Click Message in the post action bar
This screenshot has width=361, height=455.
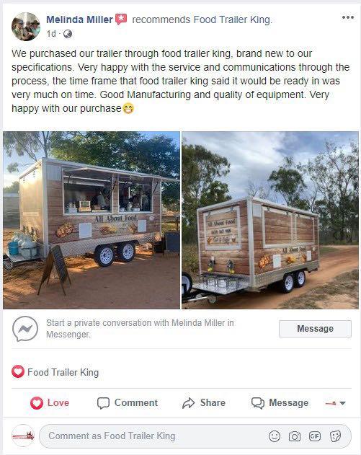coord(280,403)
